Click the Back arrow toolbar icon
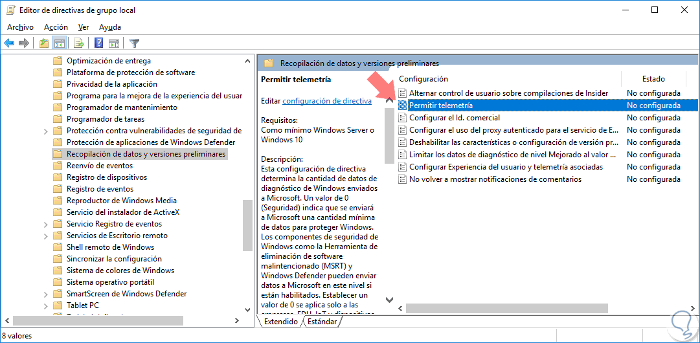 [x=9, y=43]
